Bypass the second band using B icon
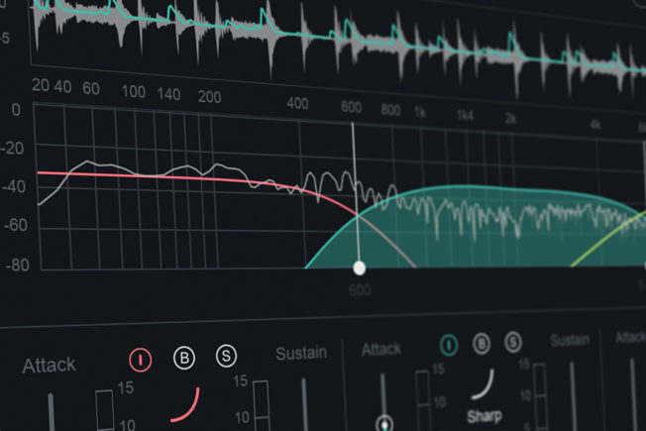Image resolution: width=646 pixels, height=431 pixels. (x=482, y=344)
